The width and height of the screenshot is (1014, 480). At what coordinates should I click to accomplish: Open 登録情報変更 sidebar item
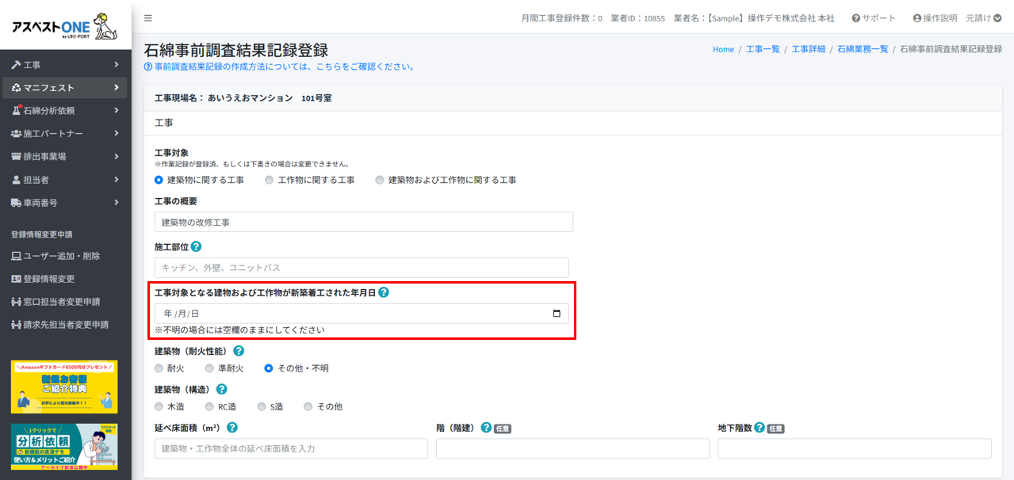click(x=48, y=279)
